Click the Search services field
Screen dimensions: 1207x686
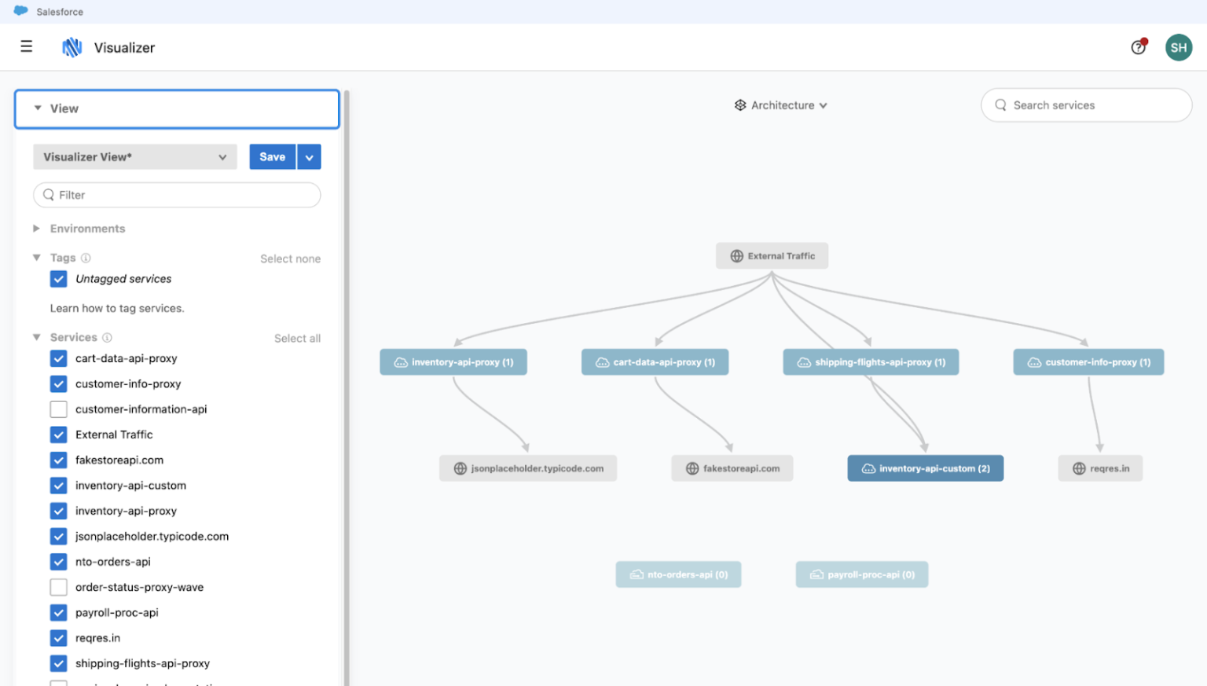click(x=1086, y=105)
